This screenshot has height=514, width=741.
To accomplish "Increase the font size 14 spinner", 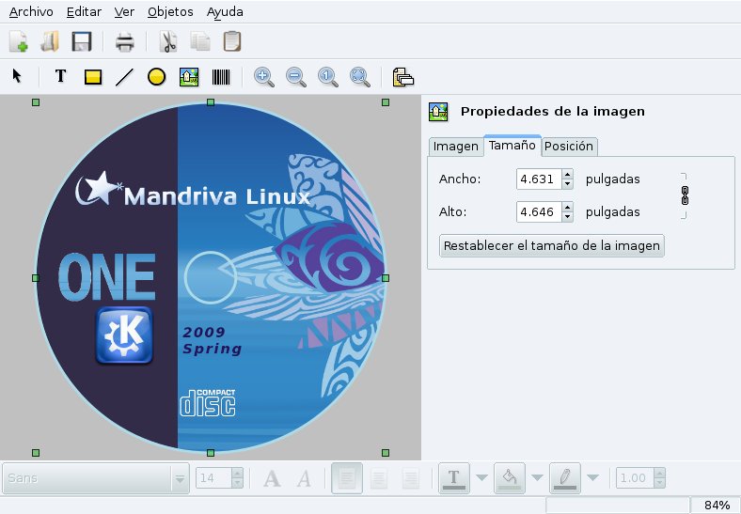I will coord(237,473).
